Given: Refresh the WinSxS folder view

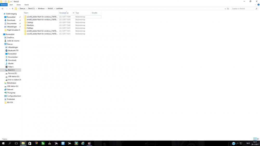Looking at the screenshot, I should (228, 9).
